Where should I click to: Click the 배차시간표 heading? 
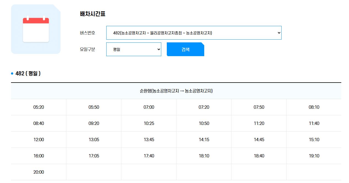92,14
